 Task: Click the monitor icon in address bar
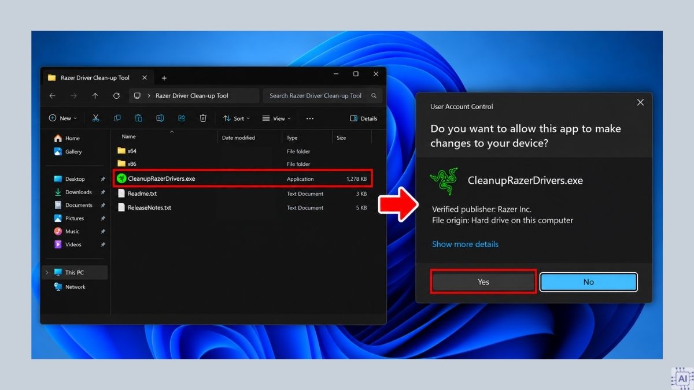(x=137, y=96)
